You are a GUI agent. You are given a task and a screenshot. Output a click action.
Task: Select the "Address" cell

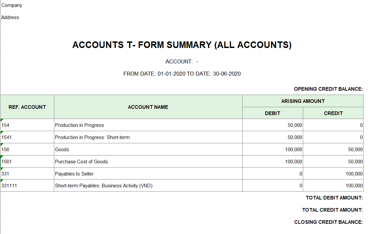[10, 17]
